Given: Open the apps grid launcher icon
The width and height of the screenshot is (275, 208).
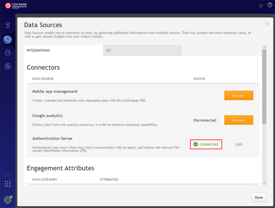Looking at the screenshot, I should pyautogui.click(x=8, y=184).
